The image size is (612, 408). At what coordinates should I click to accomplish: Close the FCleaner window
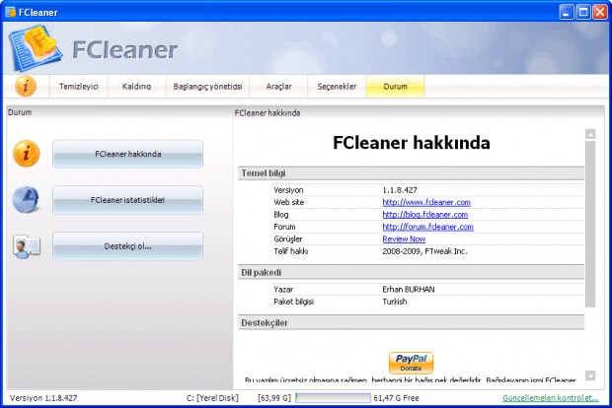pyautogui.click(x=600, y=12)
